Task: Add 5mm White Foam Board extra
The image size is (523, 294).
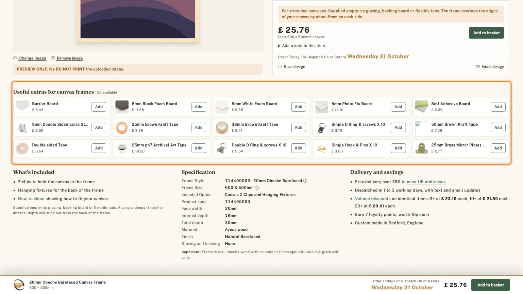Action: click(x=298, y=106)
